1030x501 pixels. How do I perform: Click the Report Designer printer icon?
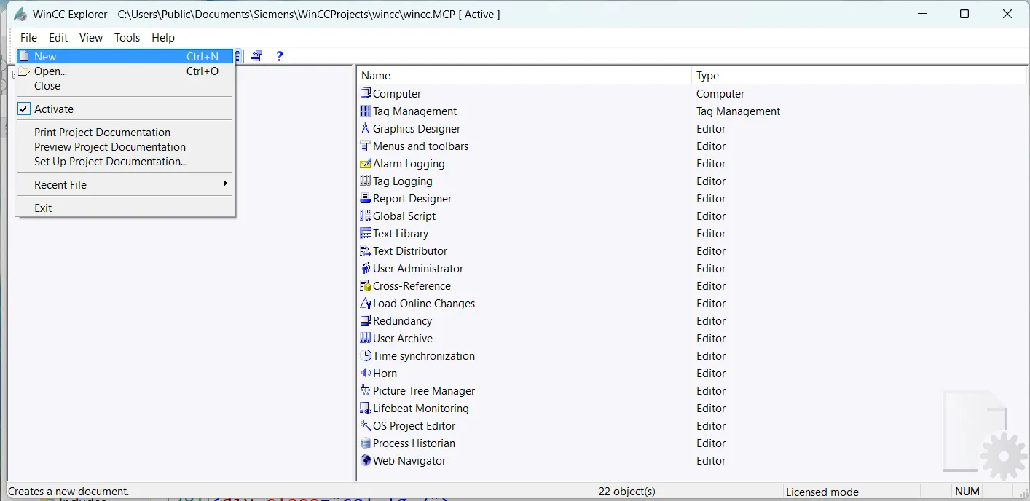coord(366,198)
